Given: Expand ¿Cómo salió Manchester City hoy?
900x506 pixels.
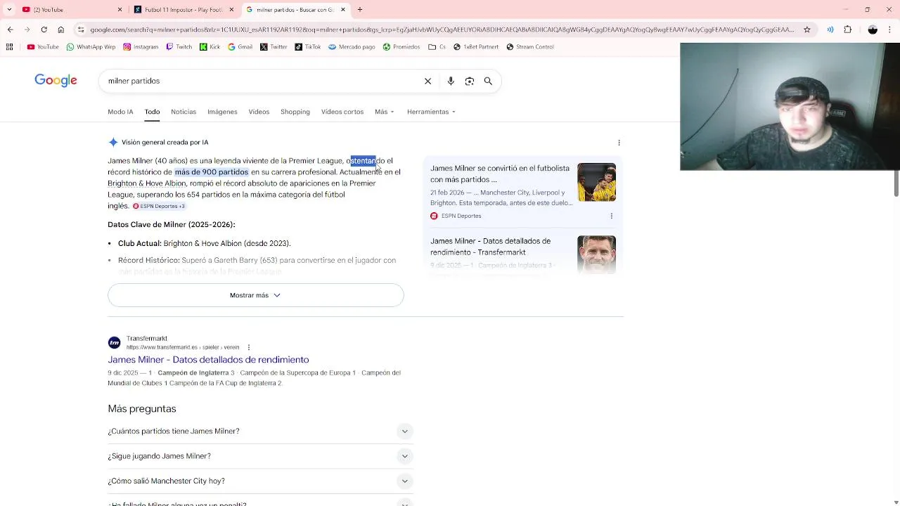Looking at the screenshot, I should click(260, 481).
